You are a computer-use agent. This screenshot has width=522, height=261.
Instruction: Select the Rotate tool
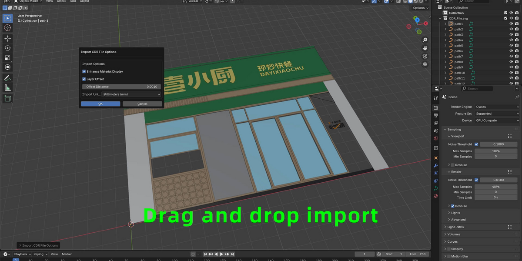(x=7, y=48)
